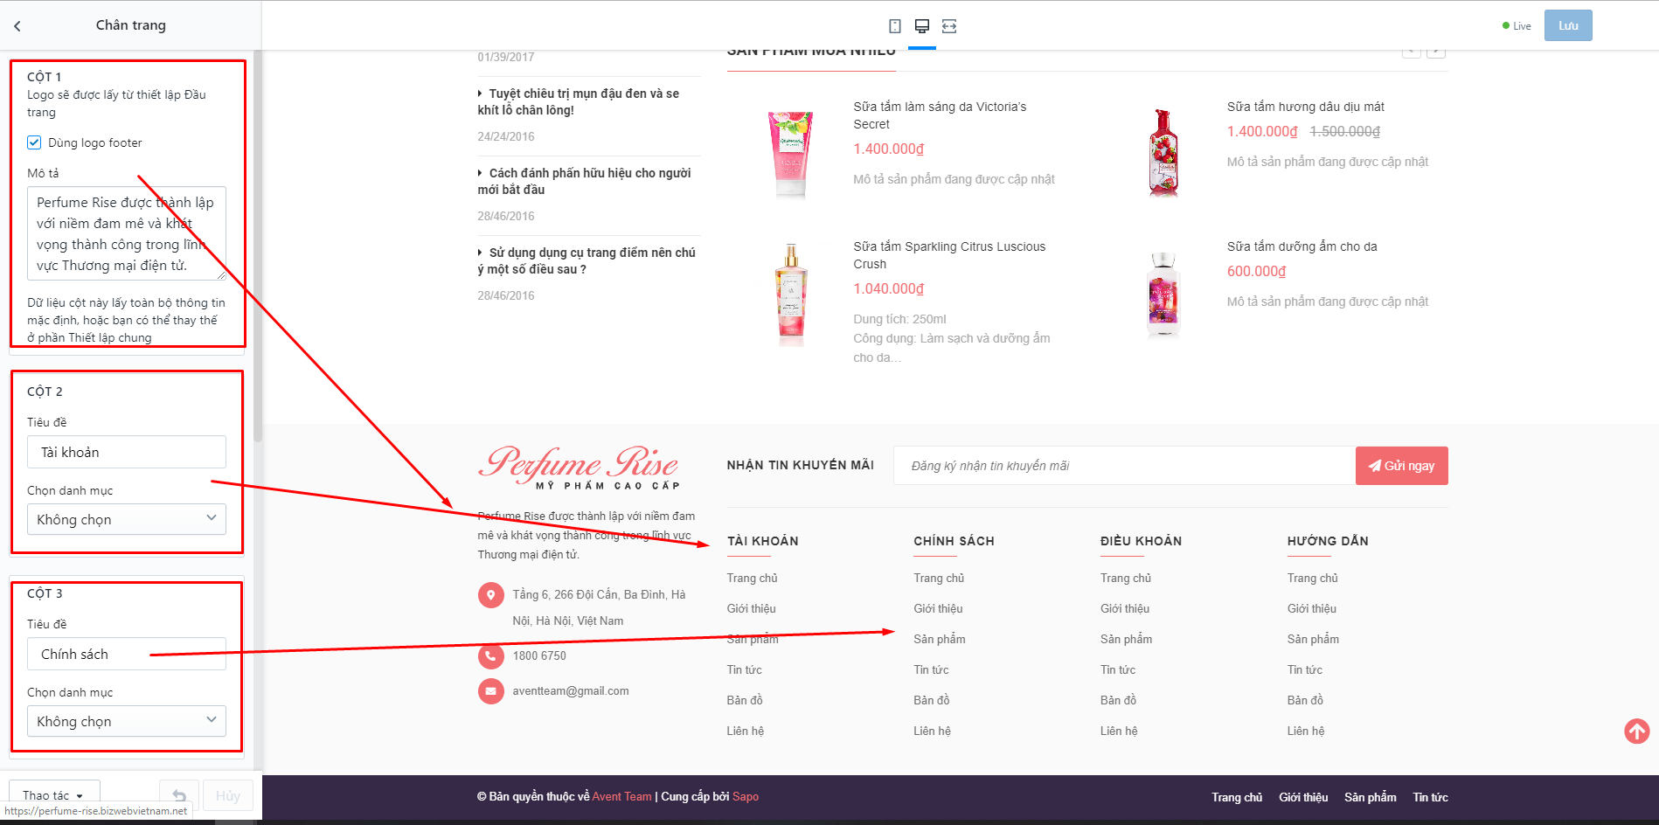The image size is (1659, 825).
Task: Edit the Mô tả description text area
Action: click(127, 233)
